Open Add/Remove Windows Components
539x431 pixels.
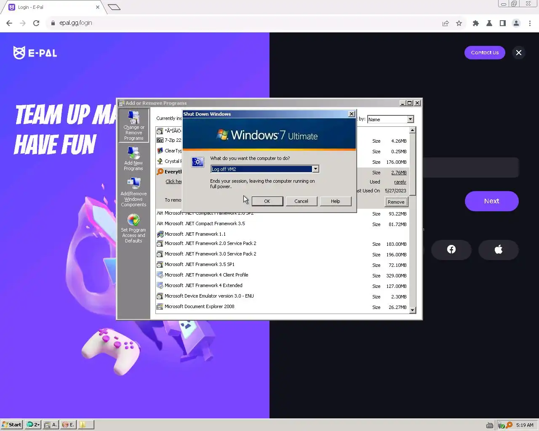click(133, 192)
